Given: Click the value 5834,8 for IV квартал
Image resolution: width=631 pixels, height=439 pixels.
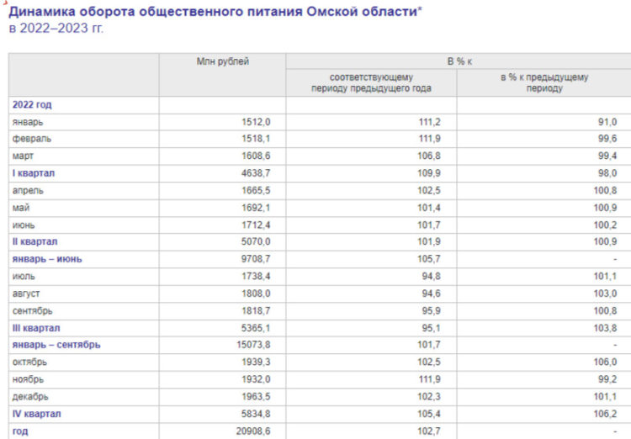Looking at the screenshot, I should pos(256,414).
